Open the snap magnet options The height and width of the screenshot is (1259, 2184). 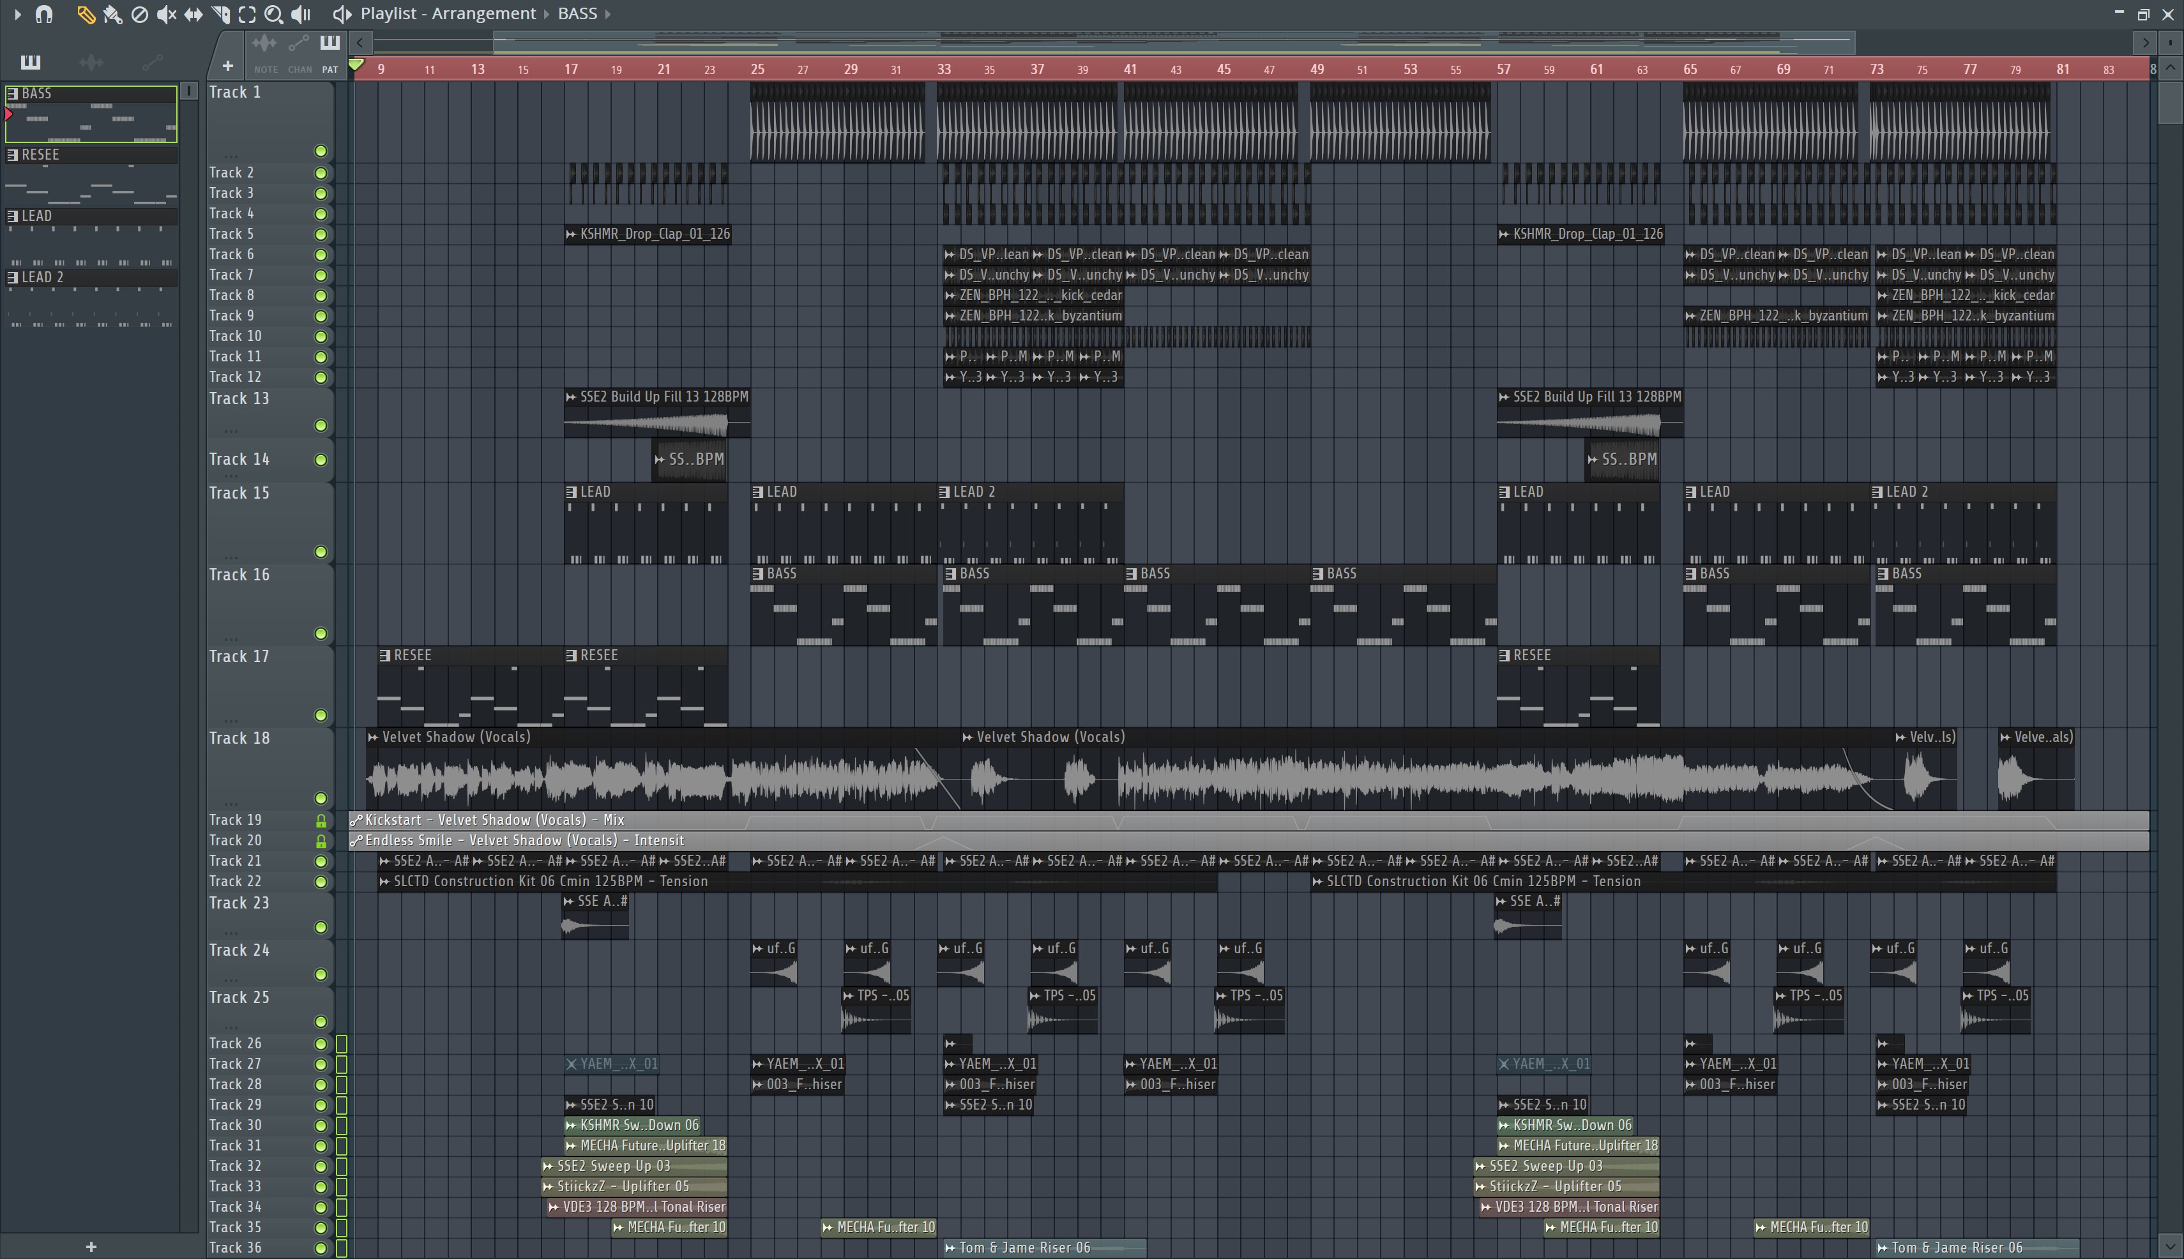coord(43,14)
